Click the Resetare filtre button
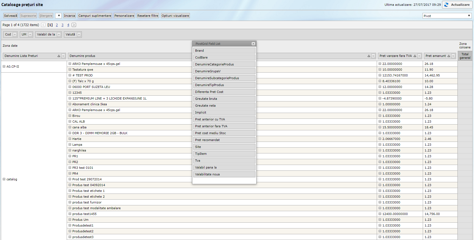The height and width of the screenshot is (240, 474). (148, 16)
